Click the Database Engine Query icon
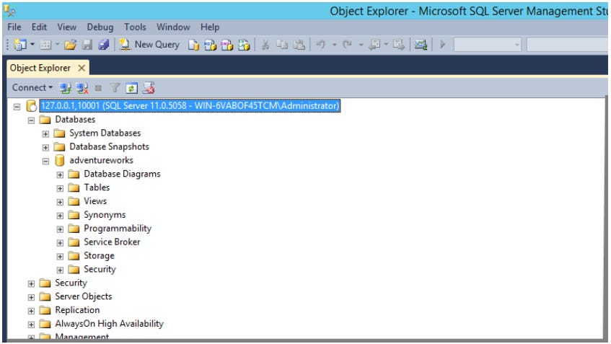Screen dimensions: 611x344 (193, 45)
